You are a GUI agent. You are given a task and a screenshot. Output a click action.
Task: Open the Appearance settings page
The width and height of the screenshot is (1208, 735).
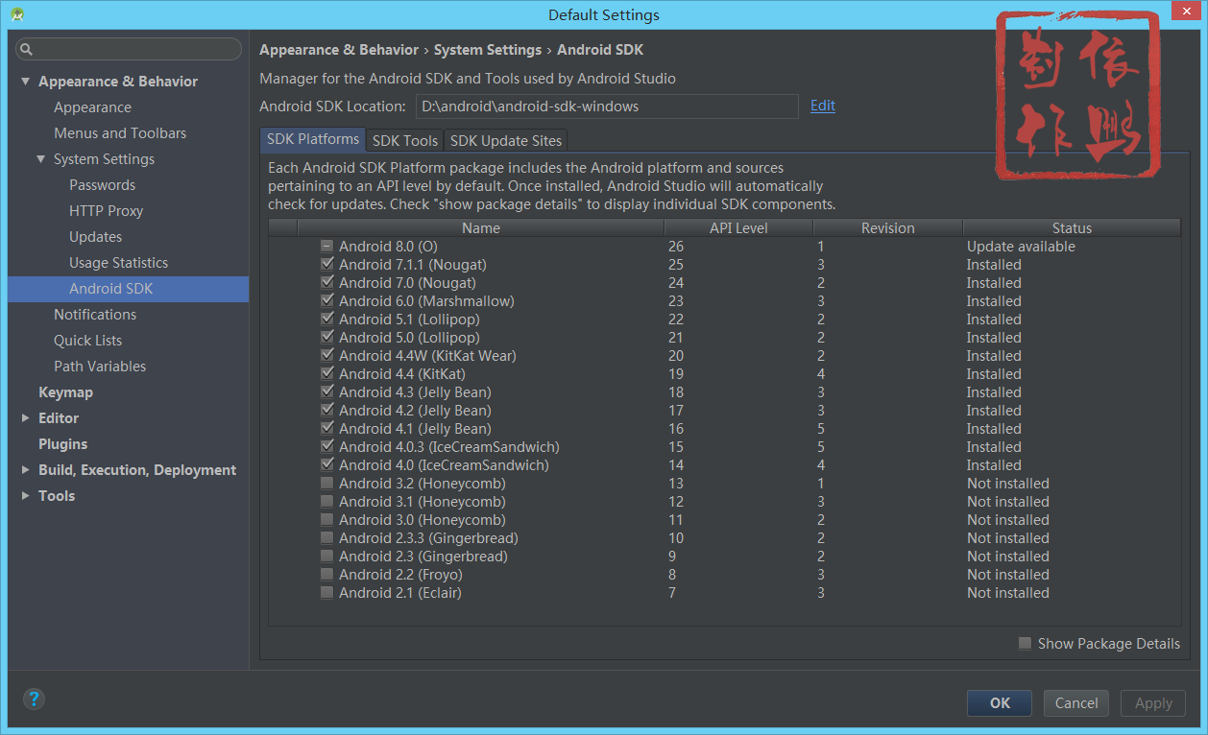coord(92,107)
